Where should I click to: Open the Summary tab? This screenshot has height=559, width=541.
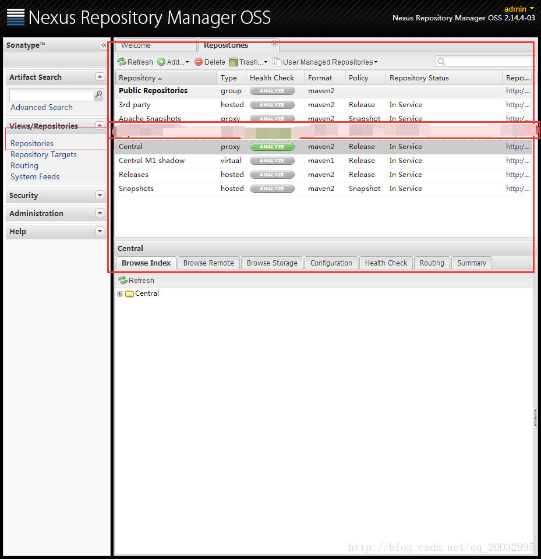(x=472, y=263)
